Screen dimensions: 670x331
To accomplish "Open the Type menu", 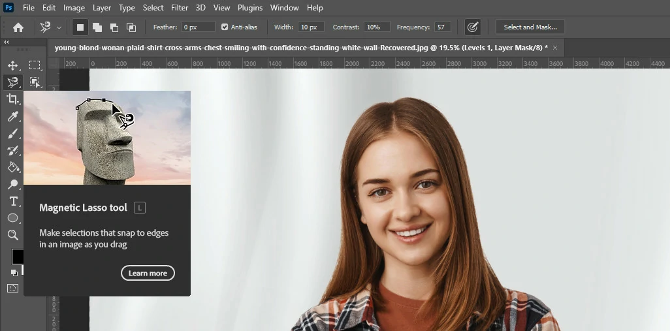I will [x=127, y=8].
